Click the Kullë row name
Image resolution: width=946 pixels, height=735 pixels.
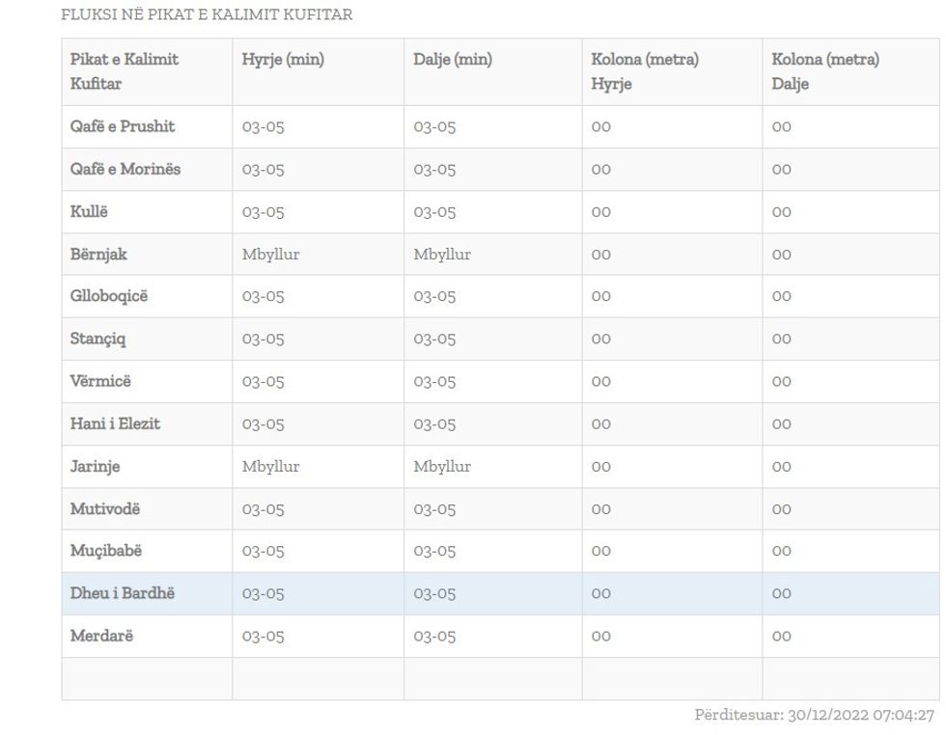[x=90, y=212]
